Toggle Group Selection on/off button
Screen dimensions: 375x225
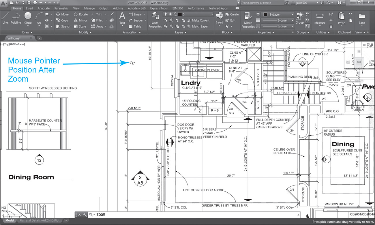pyautogui.click(x=308, y=27)
